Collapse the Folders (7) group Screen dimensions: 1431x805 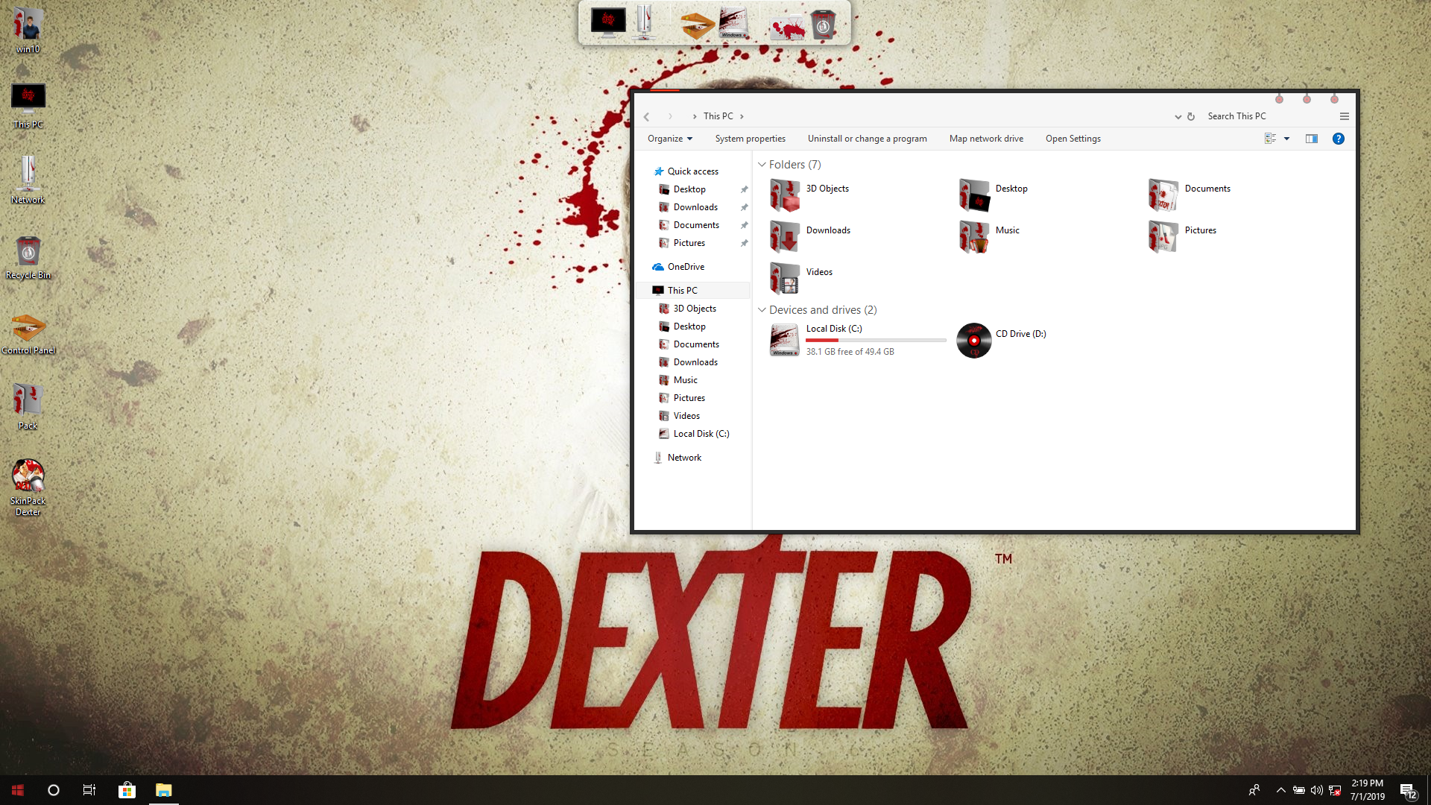pos(762,165)
